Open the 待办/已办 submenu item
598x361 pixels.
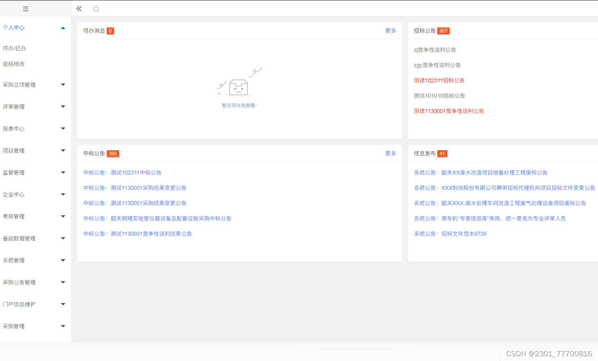[x=15, y=48]
